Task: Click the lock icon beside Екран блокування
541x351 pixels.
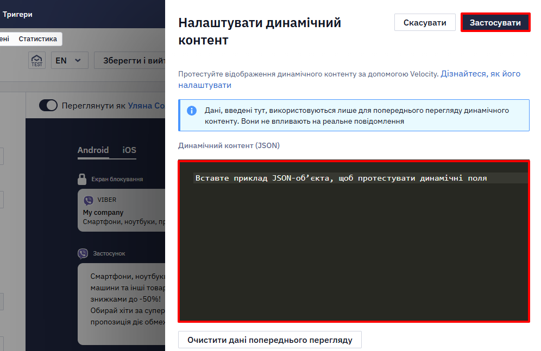Action: click(x=82, y=179)
